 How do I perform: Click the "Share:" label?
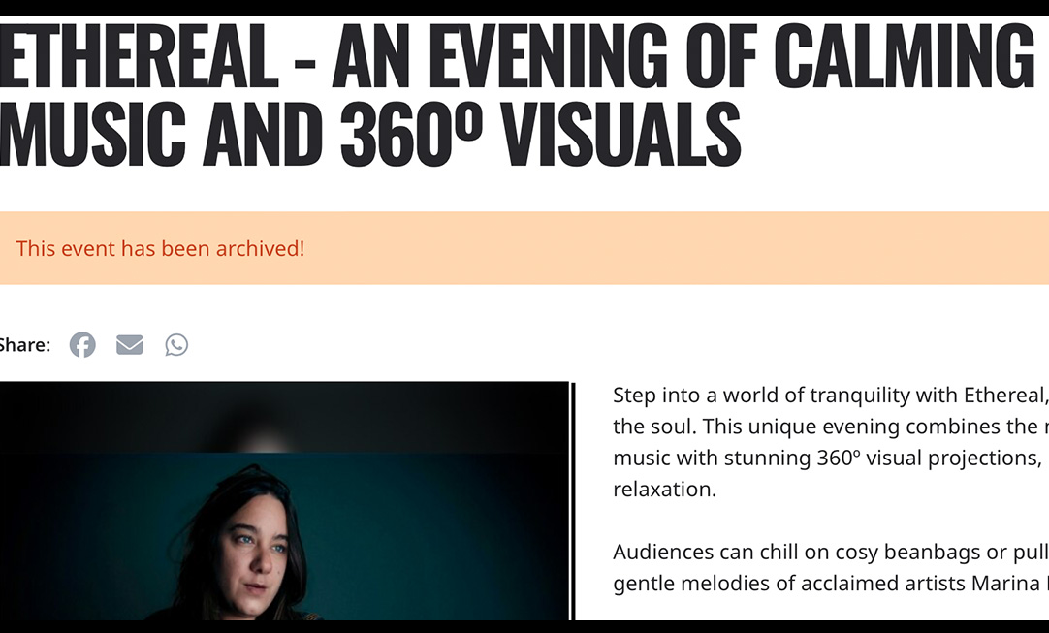click(24, 345)
